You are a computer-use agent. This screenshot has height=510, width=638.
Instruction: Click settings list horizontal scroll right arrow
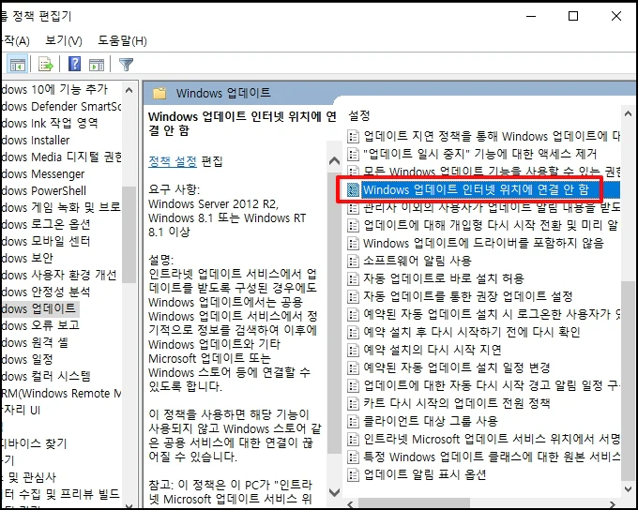click(614, 505)
